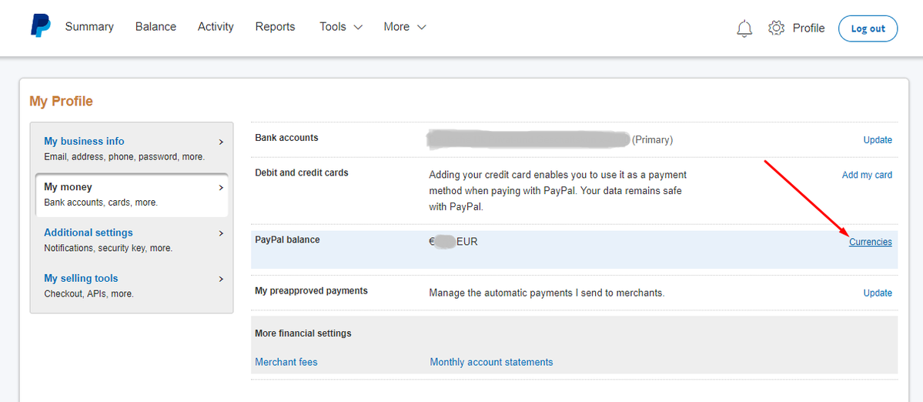Click the settings gear icon
This screenshot has width=923, height=402.
[777, 28]
